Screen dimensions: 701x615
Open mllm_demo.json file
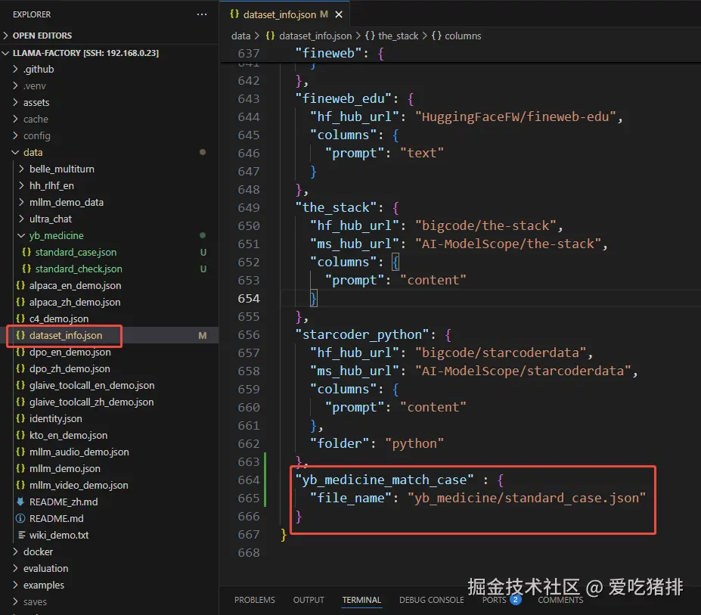64,468
